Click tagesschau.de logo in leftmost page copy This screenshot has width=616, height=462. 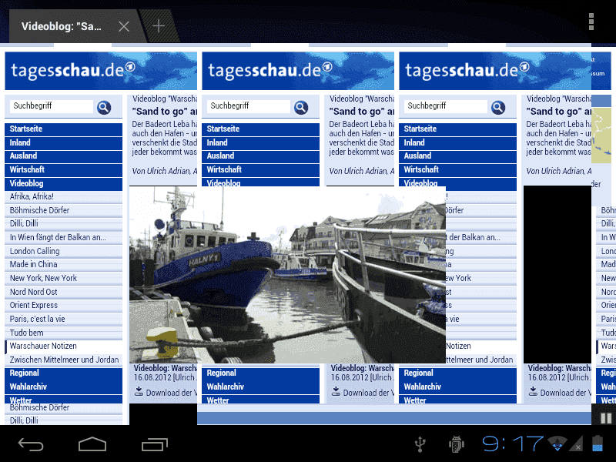73,70
